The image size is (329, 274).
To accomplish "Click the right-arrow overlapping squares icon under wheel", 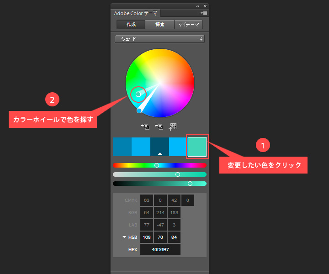I will point(145,126).
